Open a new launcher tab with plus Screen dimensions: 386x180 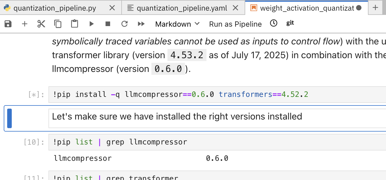[x=375, y=8]
